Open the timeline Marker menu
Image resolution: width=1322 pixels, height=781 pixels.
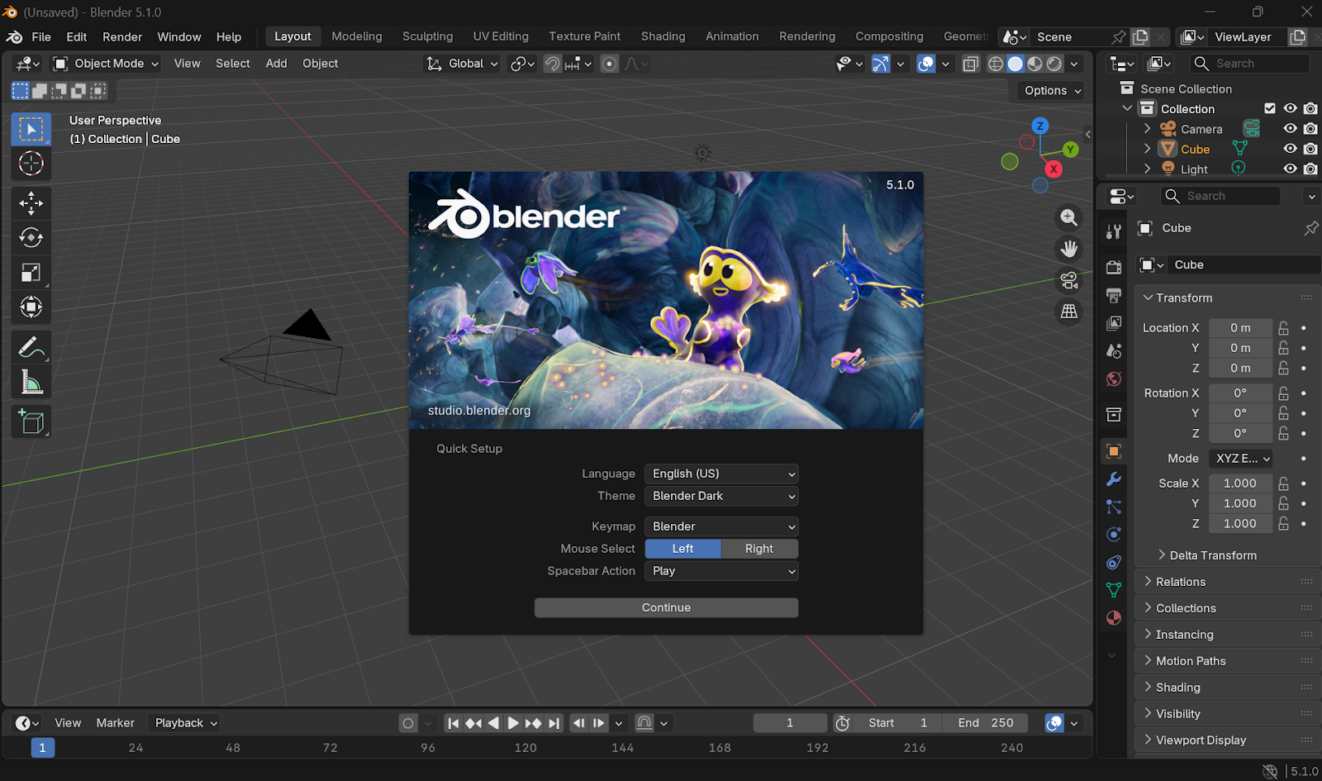(x=115, y=723)
